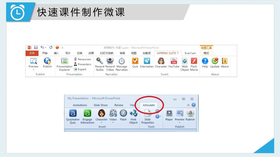Click the iSpring Quiz icon

(135, 61)
